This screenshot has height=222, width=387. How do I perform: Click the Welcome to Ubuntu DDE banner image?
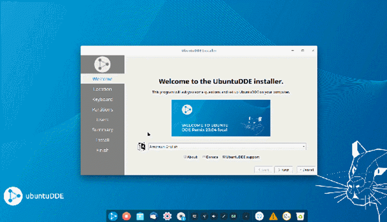click(x=221, y=118)
